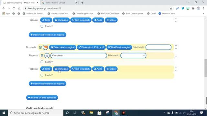Open Mobincube bookmark
The width and height of the screenshot is (207, 116).
tap(33, 14)
